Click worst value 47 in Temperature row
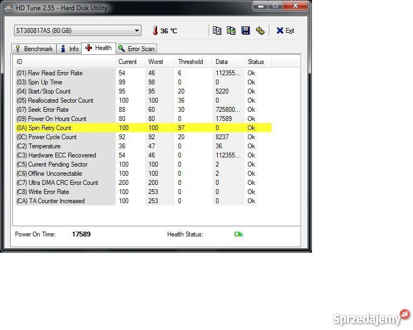This screenshot has height=330, width=413. click(152, 146)
